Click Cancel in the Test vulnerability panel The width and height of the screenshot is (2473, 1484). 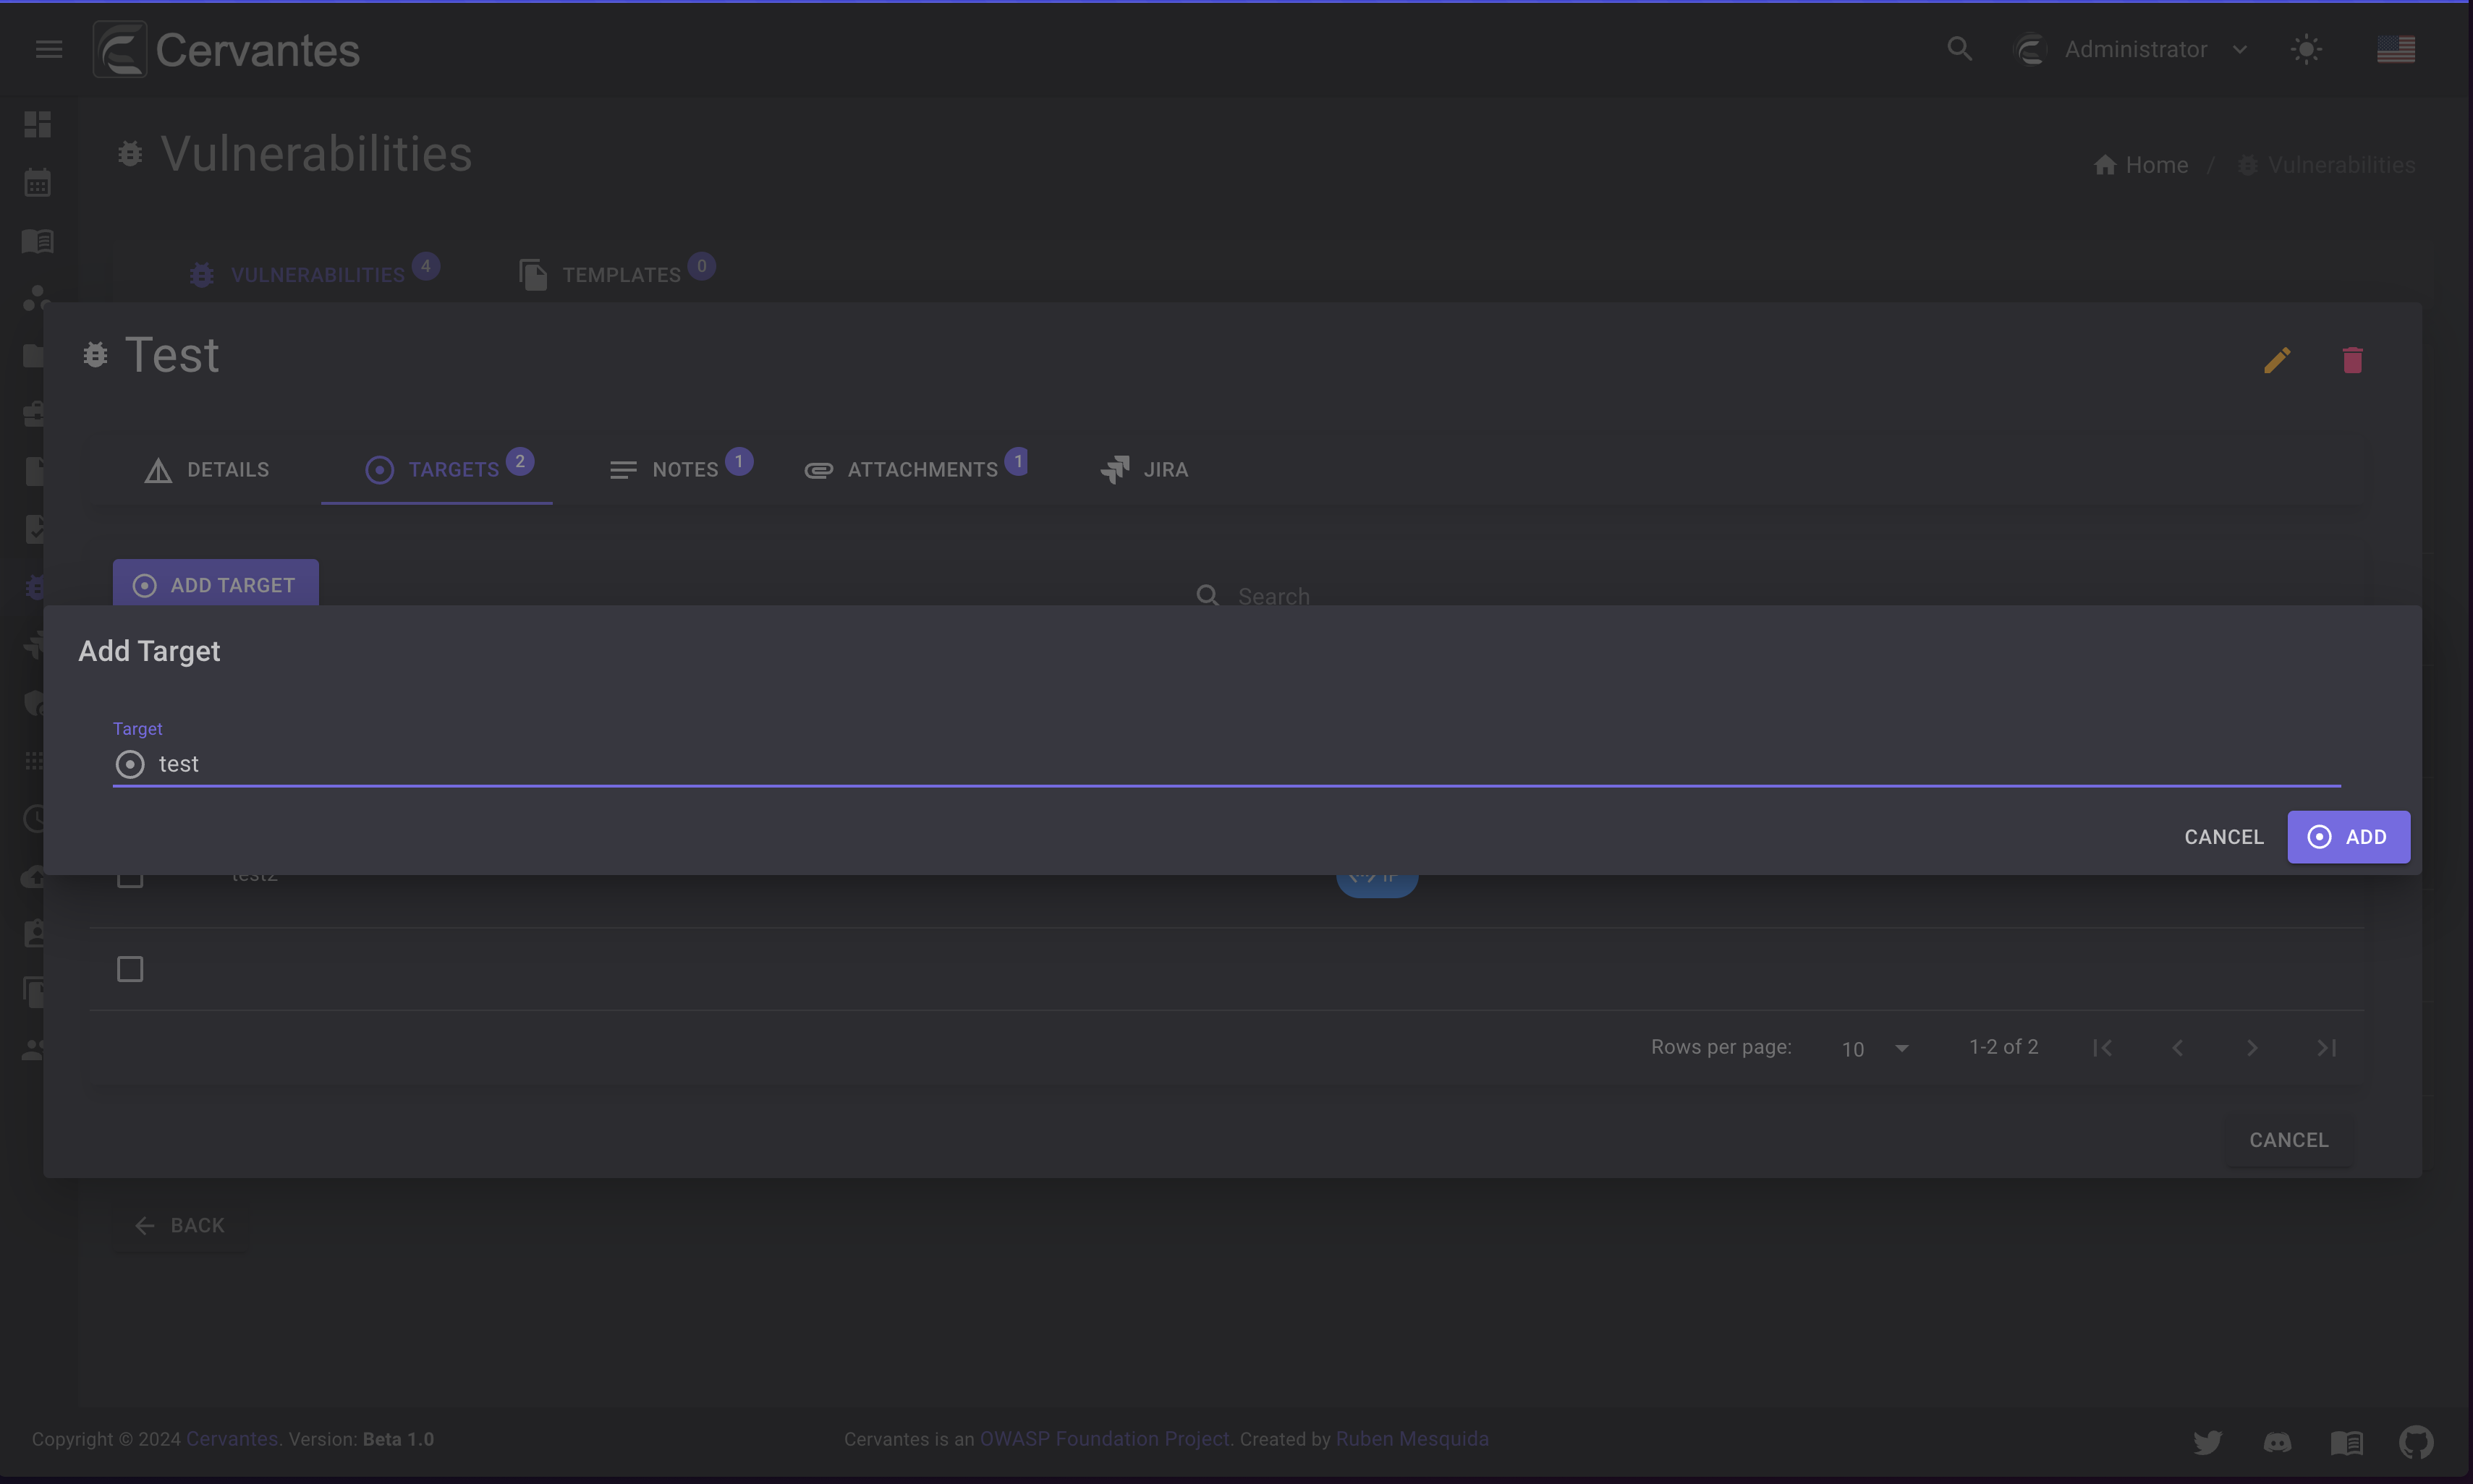click(2289, 1140)
